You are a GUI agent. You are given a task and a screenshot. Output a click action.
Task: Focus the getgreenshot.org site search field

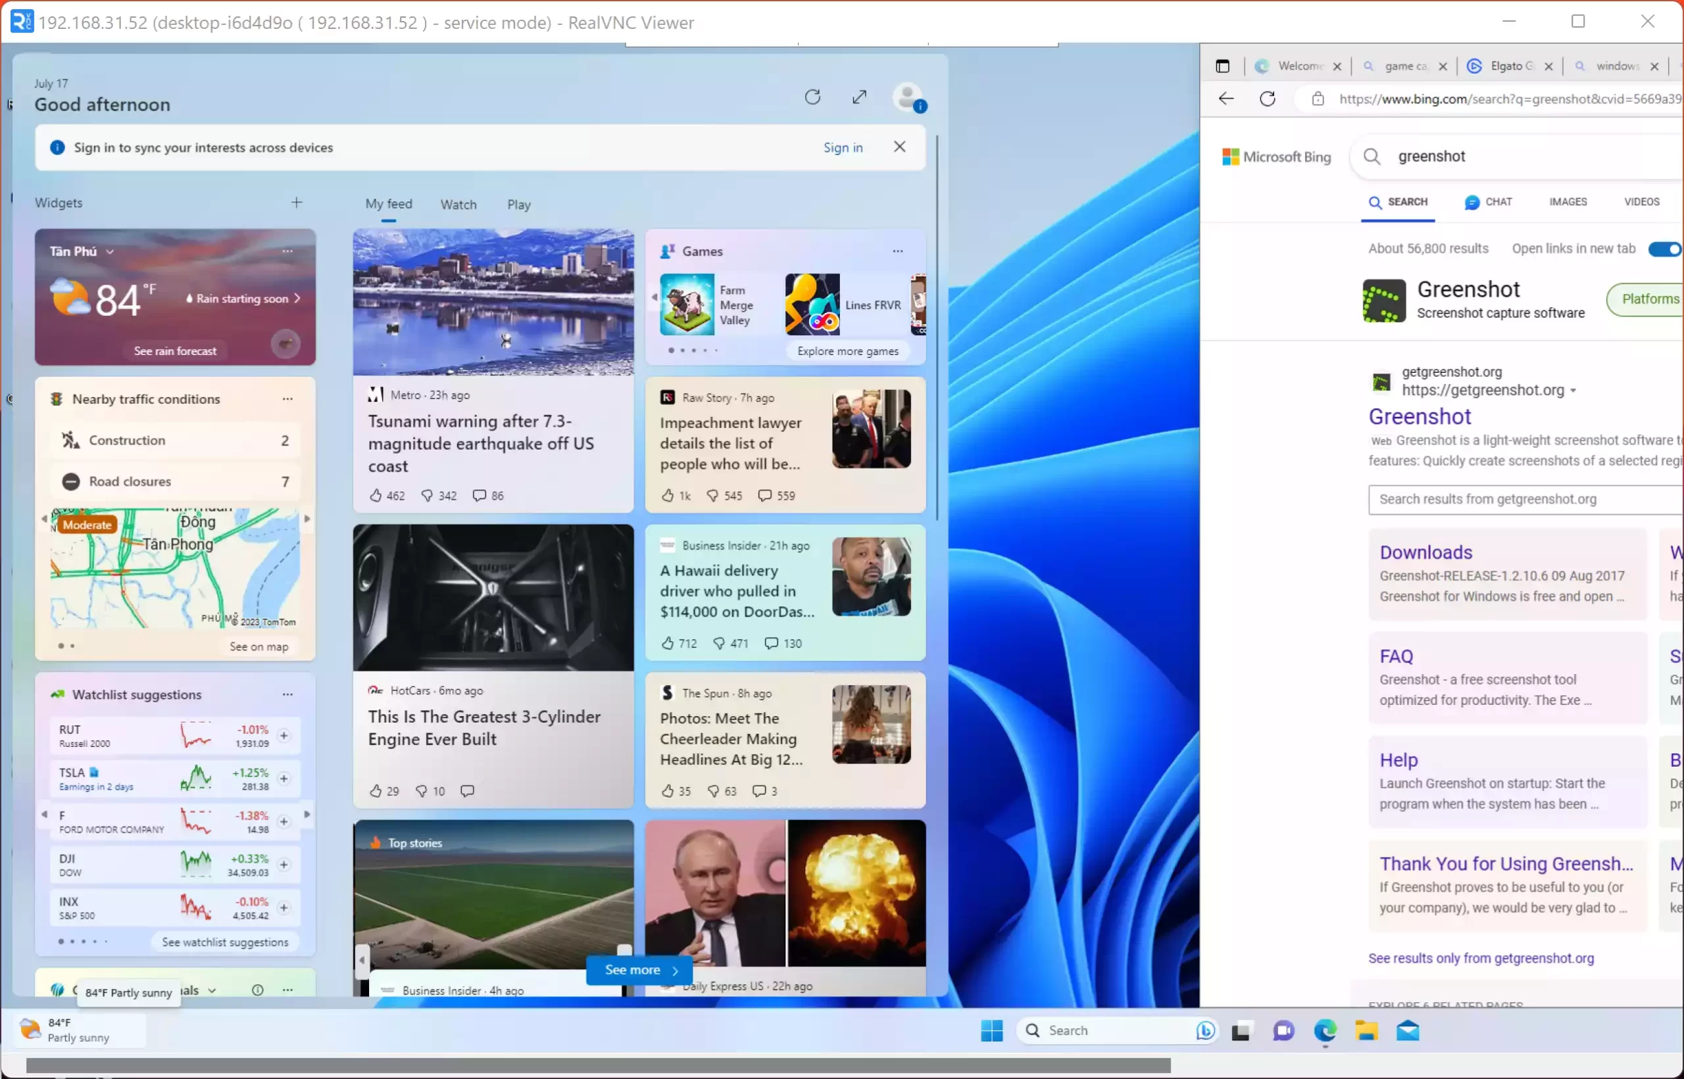[x=1525, y=500]
